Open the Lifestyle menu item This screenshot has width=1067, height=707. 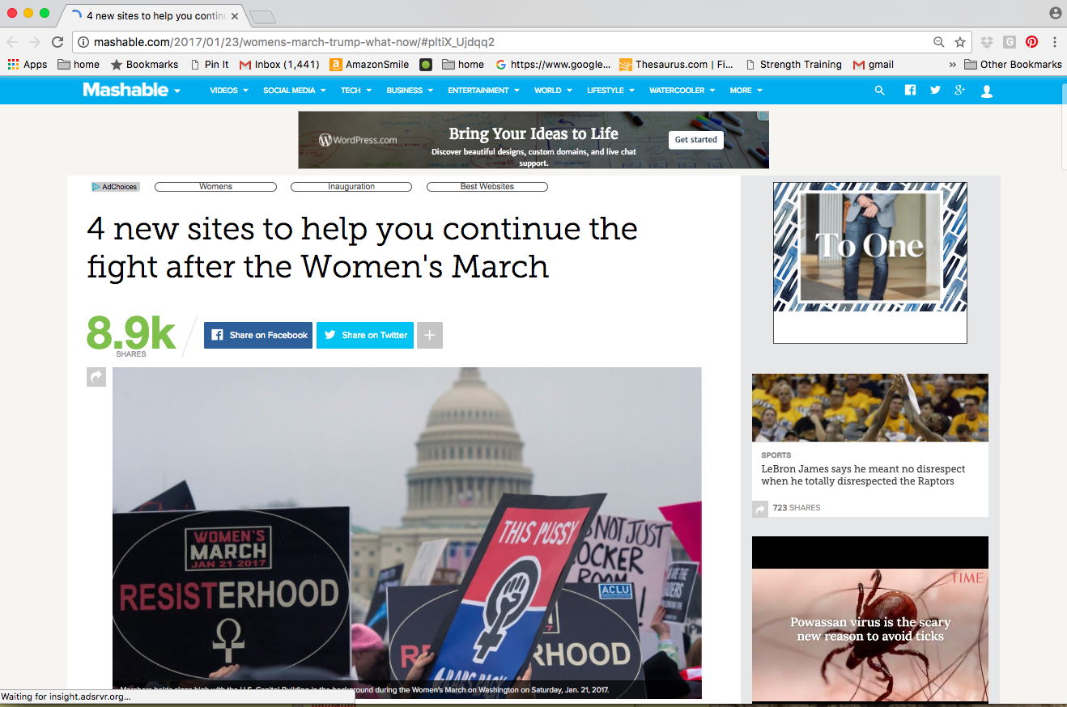tap(610, 91)
